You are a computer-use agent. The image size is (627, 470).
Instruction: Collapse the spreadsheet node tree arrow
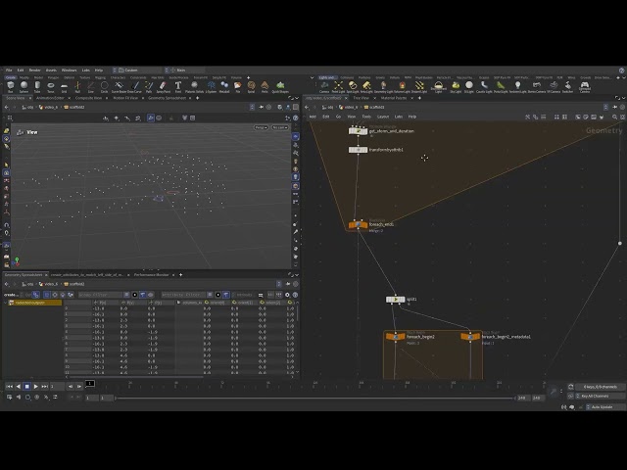(6, 303)
